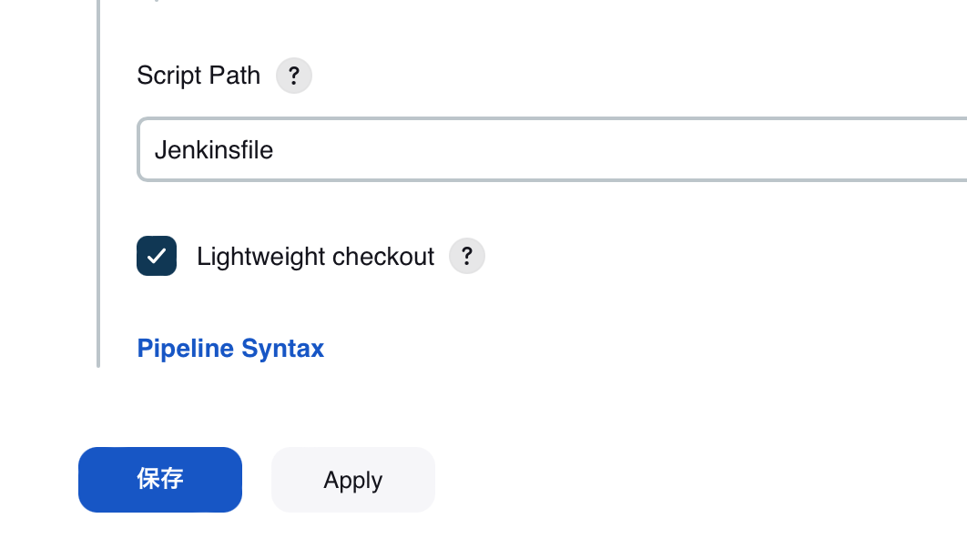The image size is (967, 559).
Task: Uncheck the Lightweight checkout checkbox
Action: pos(157,256)
